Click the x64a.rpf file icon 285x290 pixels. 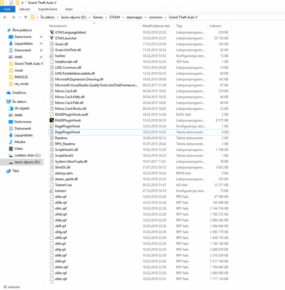point(52,197)
